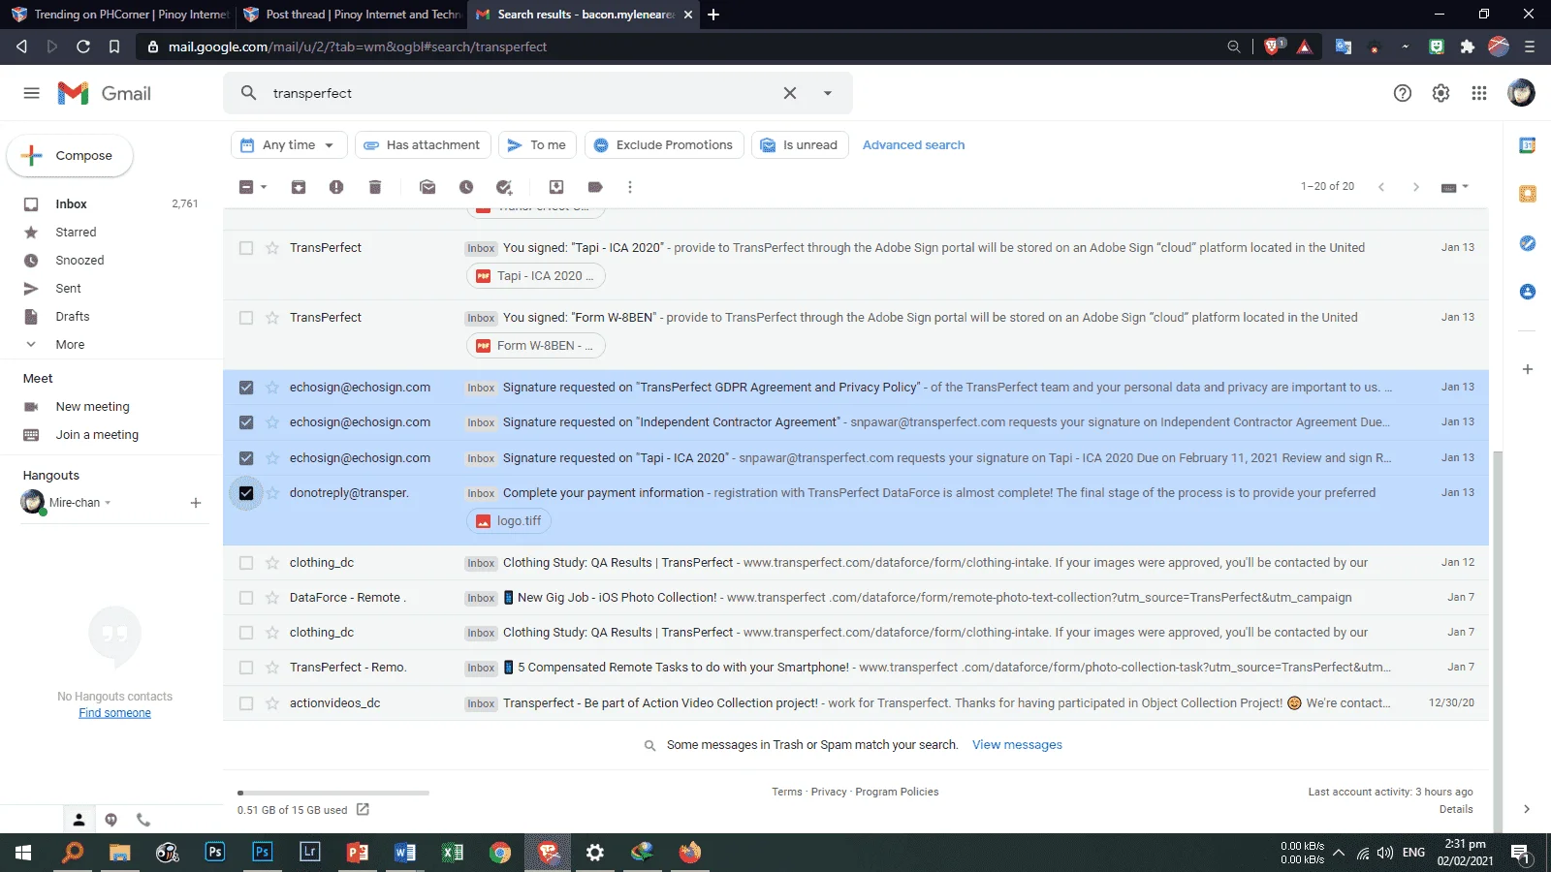This screenshot has height=872, width=1551.
Task: Report selected emails as spam
Action: 336,187
